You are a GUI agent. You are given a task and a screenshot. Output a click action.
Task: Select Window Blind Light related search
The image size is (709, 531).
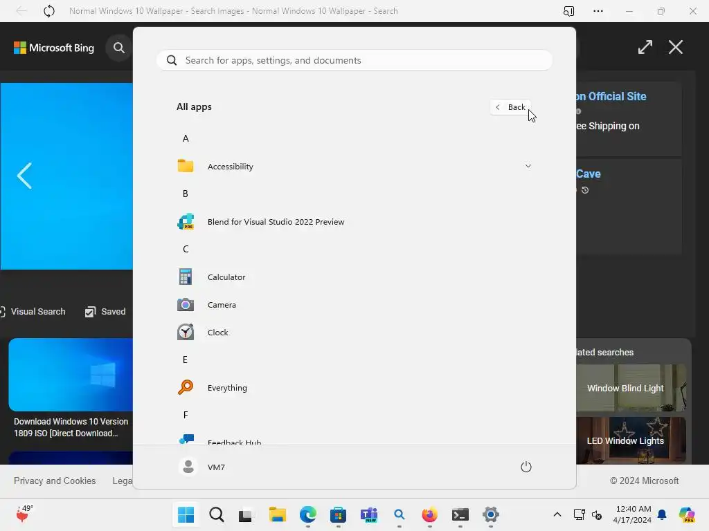pos(631,388)
